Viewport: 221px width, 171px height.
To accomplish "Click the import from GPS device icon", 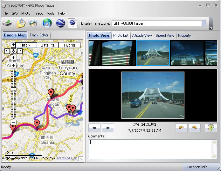I will coord(7,23).
